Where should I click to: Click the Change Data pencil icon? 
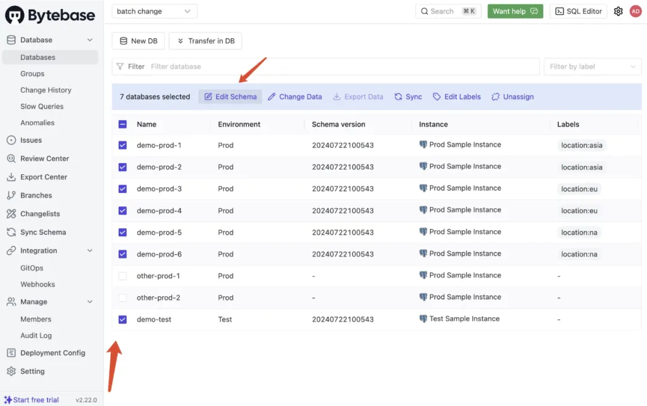[272, 97]
